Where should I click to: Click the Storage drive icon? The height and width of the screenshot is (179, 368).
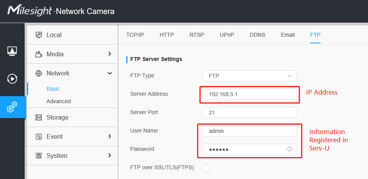click(38, 117)
